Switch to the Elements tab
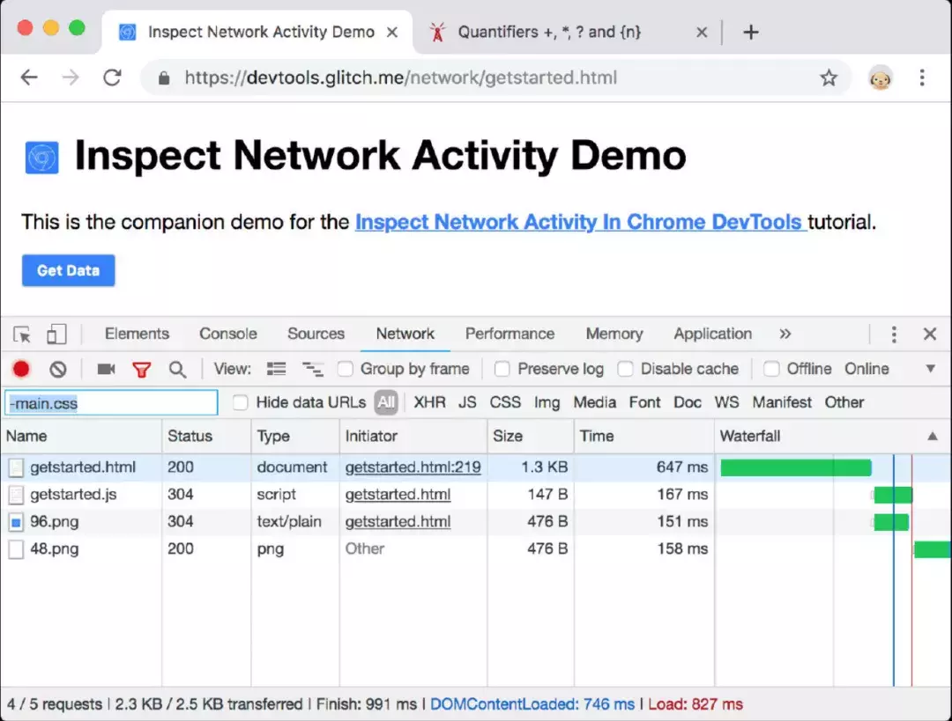Viewport: 952px width, 721px height. pos(137,335)
